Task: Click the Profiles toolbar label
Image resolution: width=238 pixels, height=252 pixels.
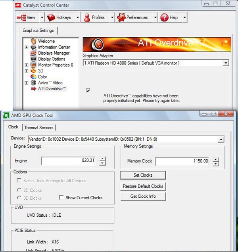Action: (98, 17)
